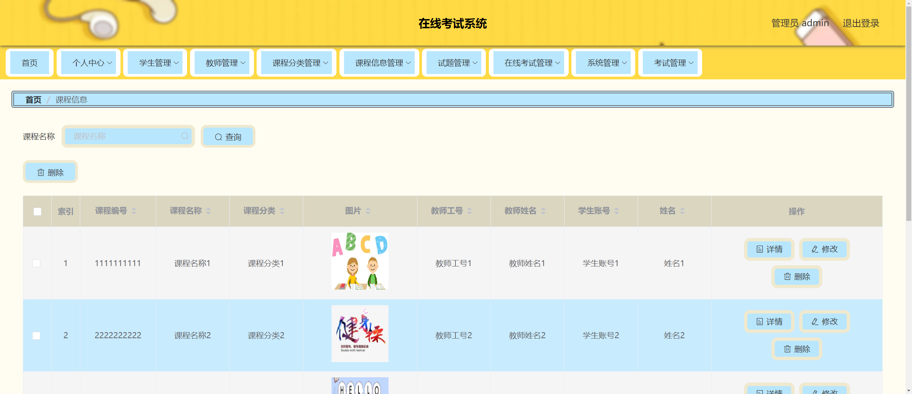Click the sort arrows beside 教师工号 header
912x394 pixels.
[x=469, y=211]
